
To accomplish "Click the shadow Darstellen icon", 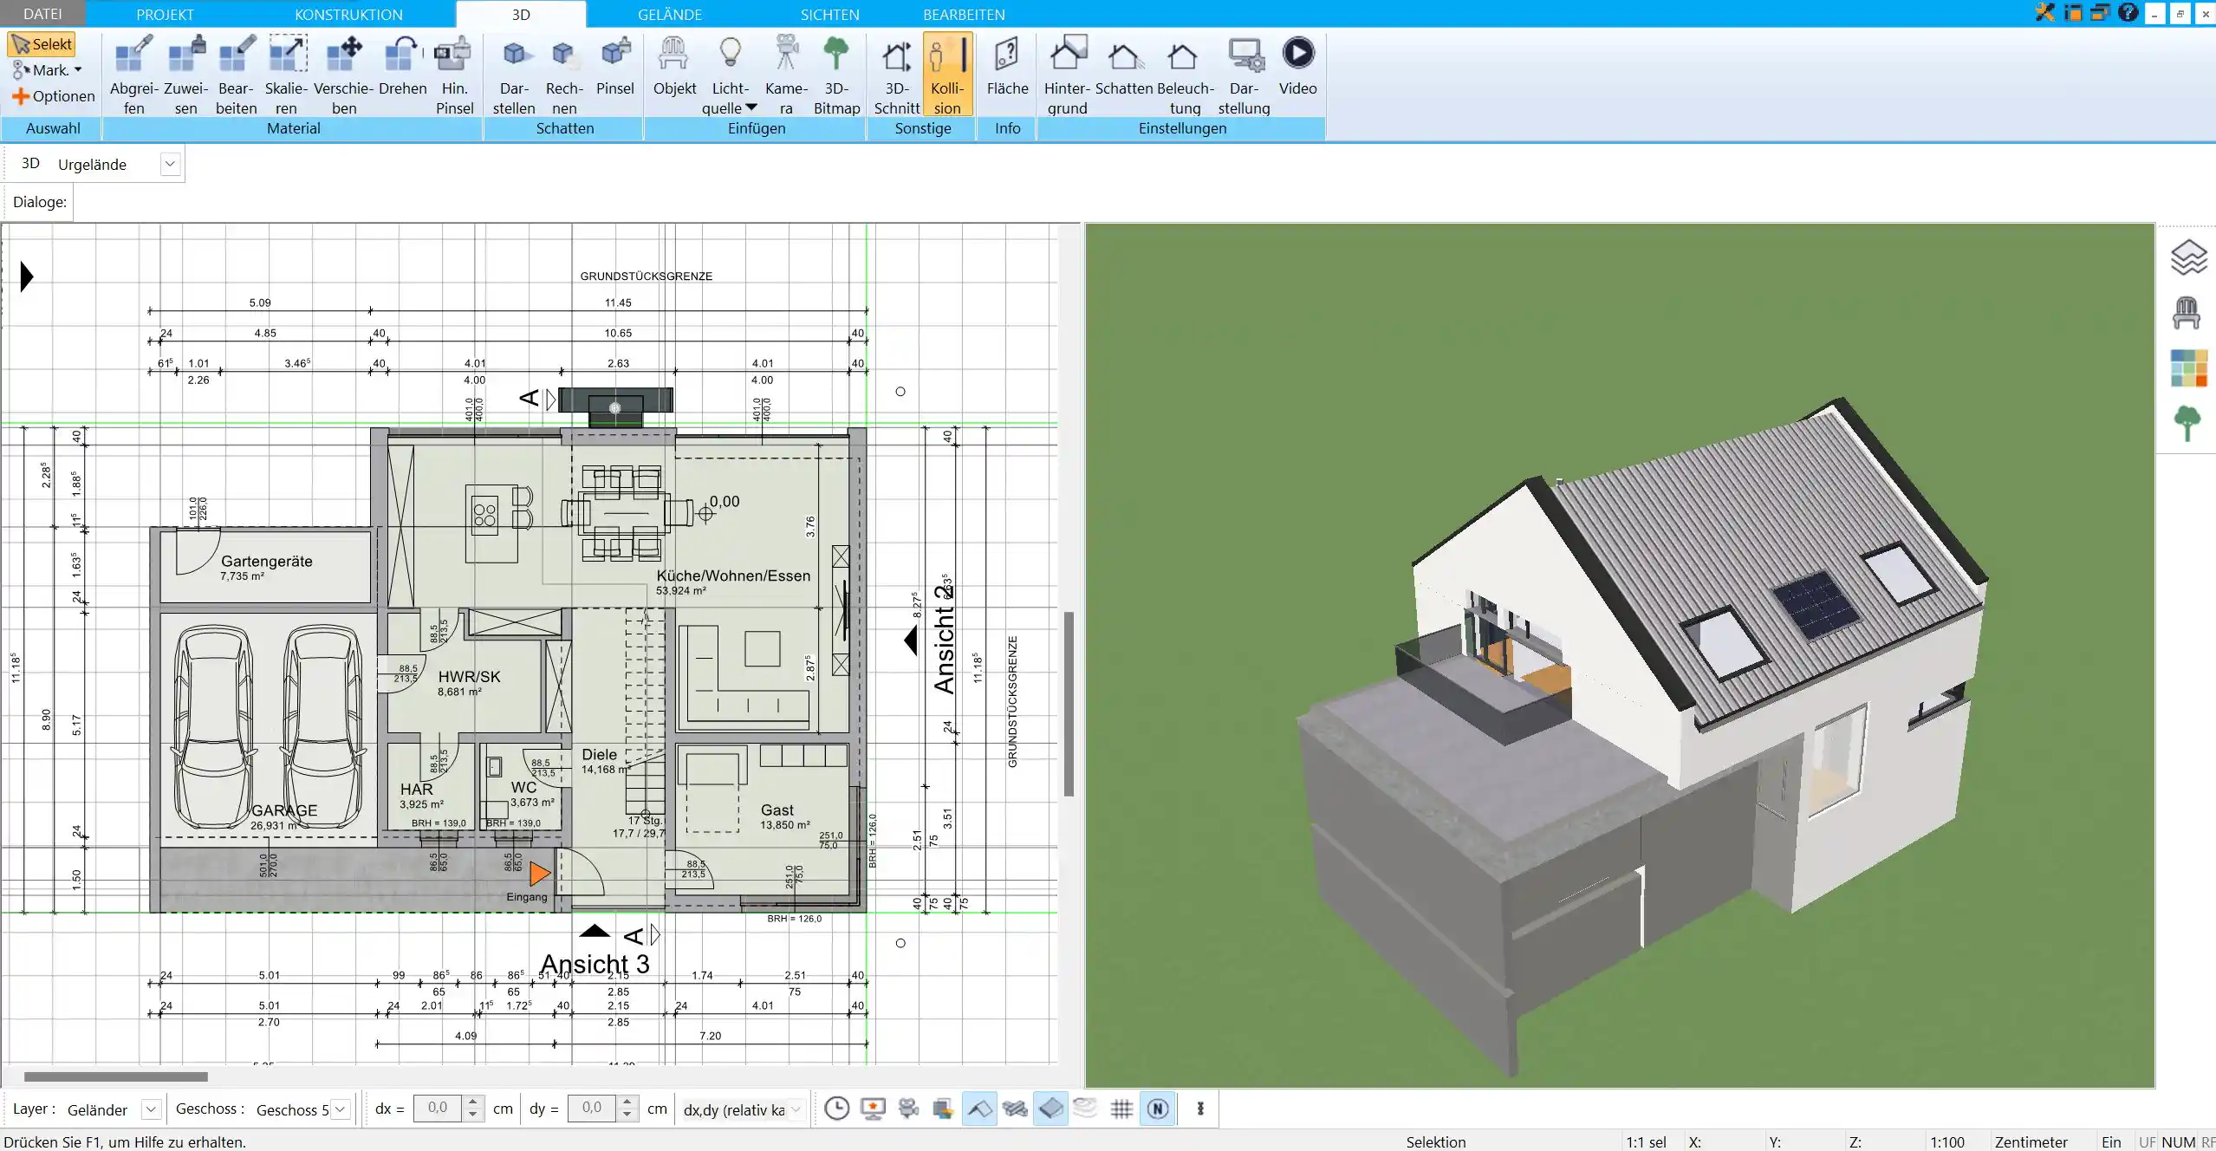I will click(514, 75).
